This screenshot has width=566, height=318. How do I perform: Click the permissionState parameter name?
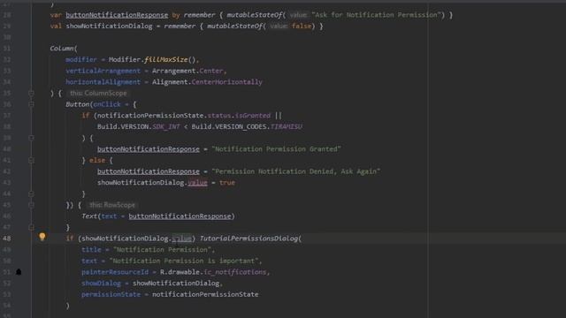coord(111,294)
